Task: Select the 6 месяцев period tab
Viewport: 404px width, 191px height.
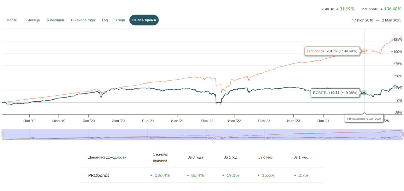Action: pos(55,20)
